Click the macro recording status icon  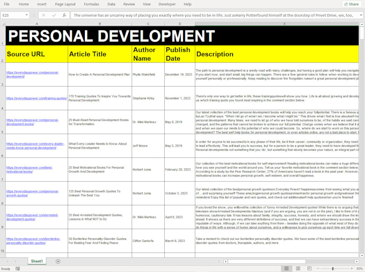18,269
